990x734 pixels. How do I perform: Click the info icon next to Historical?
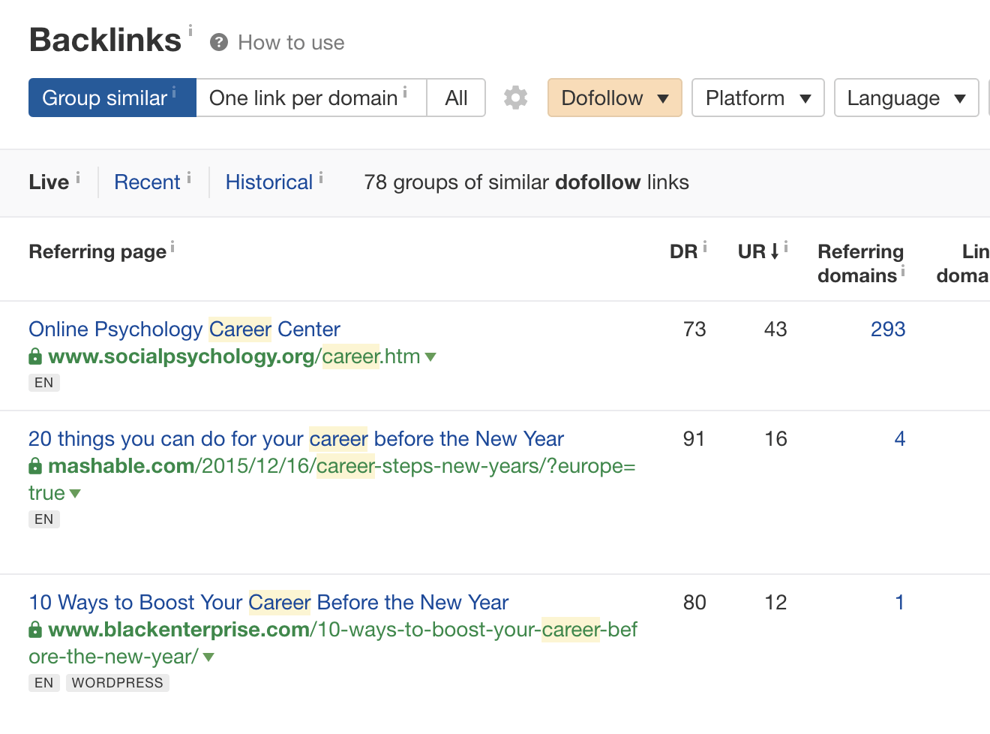321,177
